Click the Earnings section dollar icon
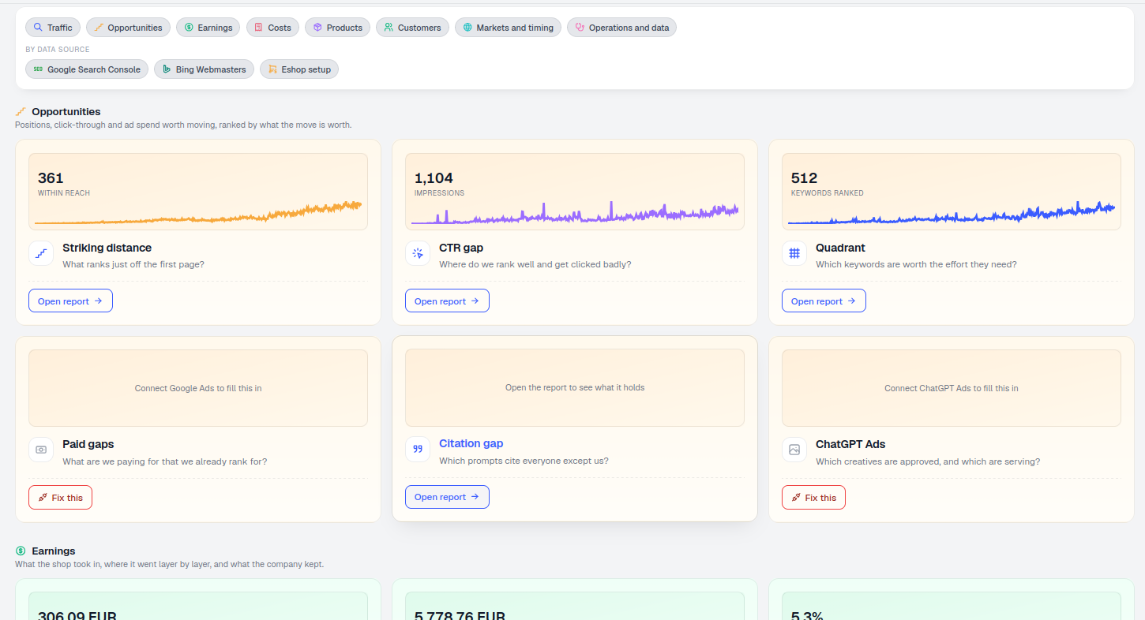 [21, 551]
